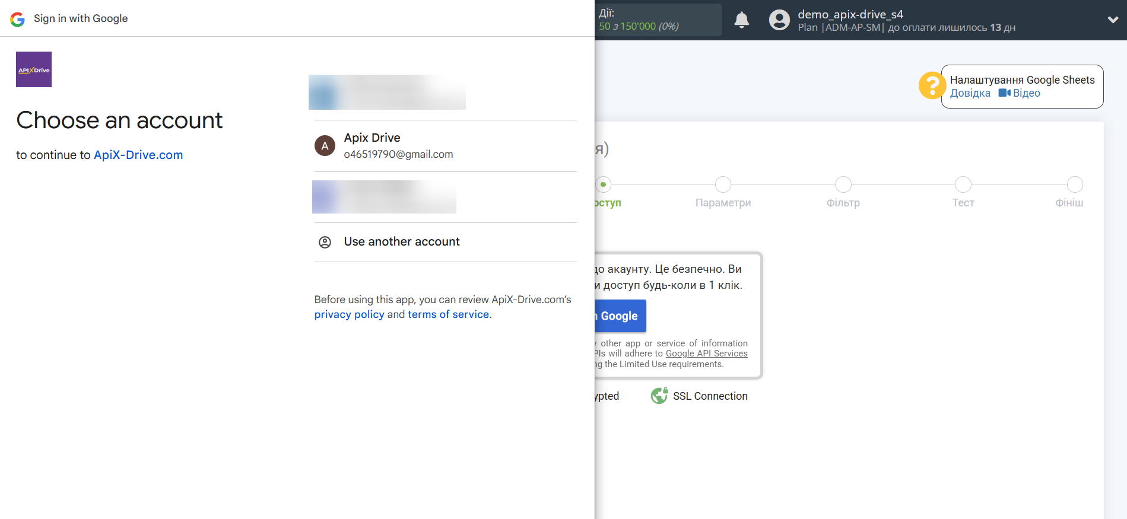This screenshot has width=1127, height=519.
Task: Click the Apix Drive account avatar
Action: [325, 146]
